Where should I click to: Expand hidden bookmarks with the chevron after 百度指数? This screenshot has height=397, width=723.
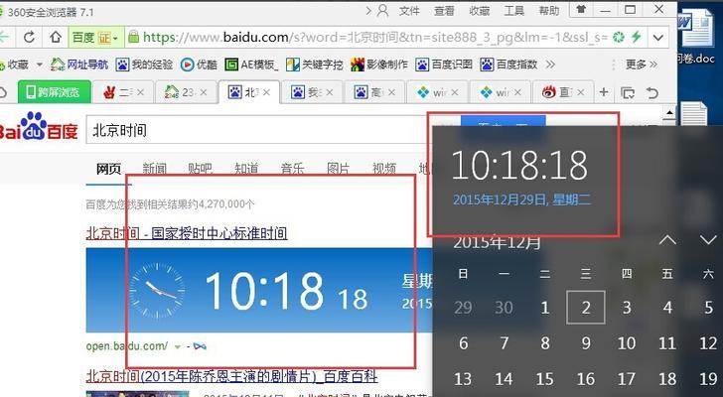[550, 65]
